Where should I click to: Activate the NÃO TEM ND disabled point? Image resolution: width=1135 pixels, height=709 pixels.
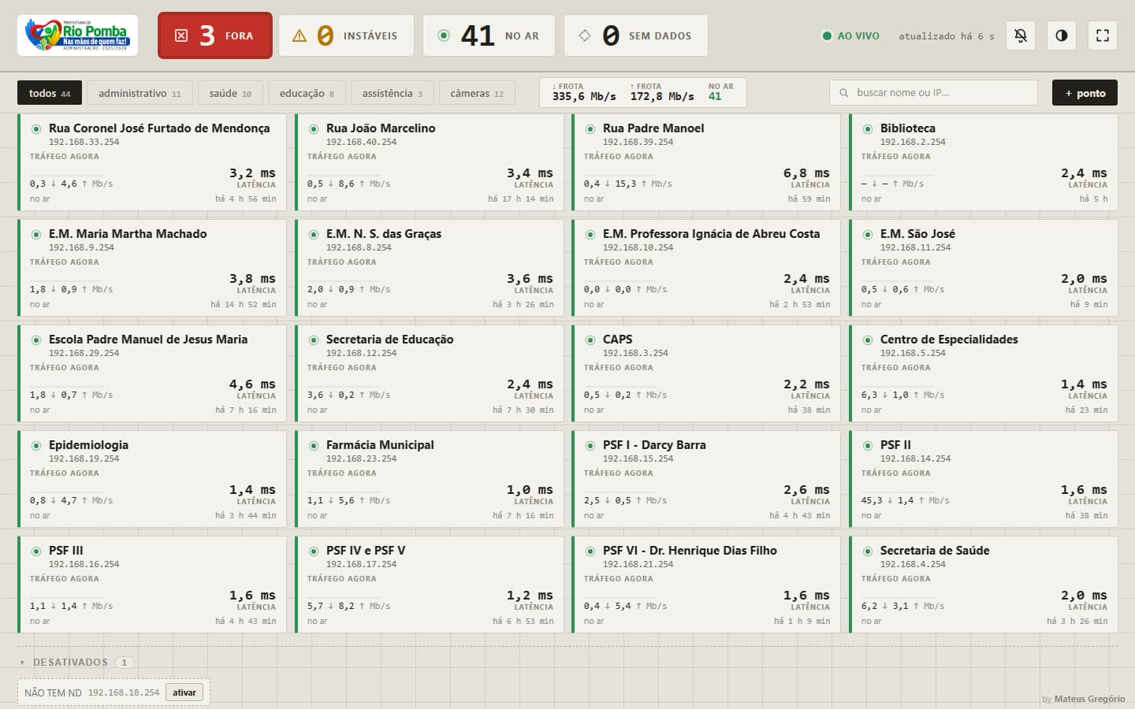(x=184, y=692)
